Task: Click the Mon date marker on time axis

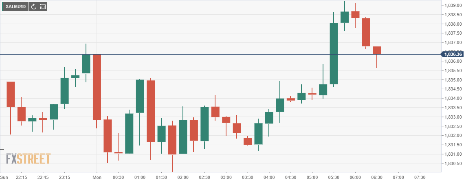Action: (97, 178)
